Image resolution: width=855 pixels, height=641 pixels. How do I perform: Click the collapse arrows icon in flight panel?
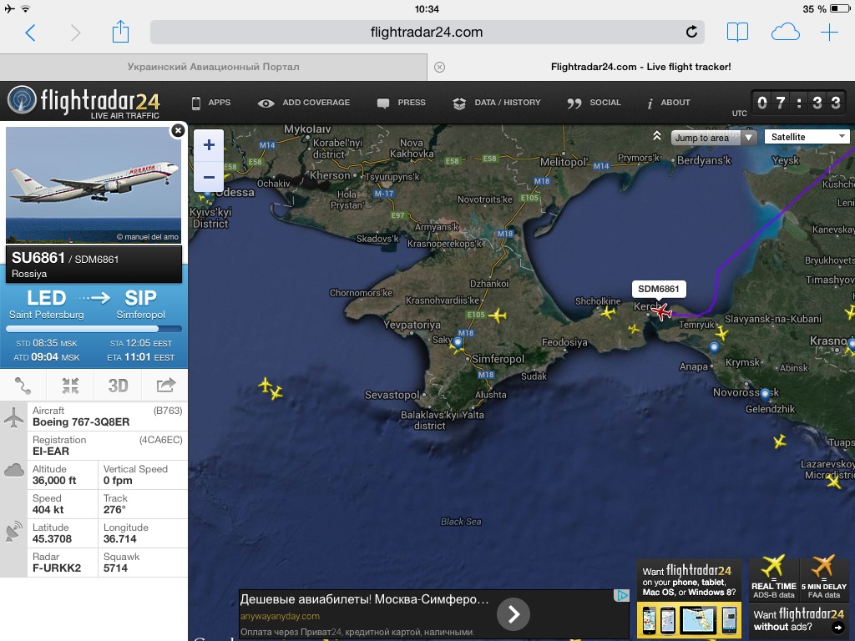(71, 385)
